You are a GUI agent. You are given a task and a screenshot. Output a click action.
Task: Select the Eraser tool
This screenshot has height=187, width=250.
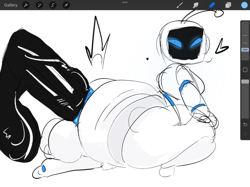pos(212,5)
